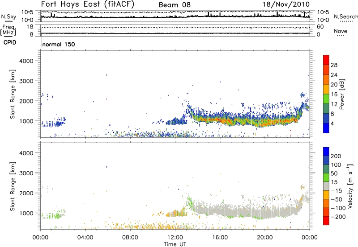Click the 'Power [dB]' colorbar label
The height and width of the screenshot is (247, 358).
click(341, 95)
